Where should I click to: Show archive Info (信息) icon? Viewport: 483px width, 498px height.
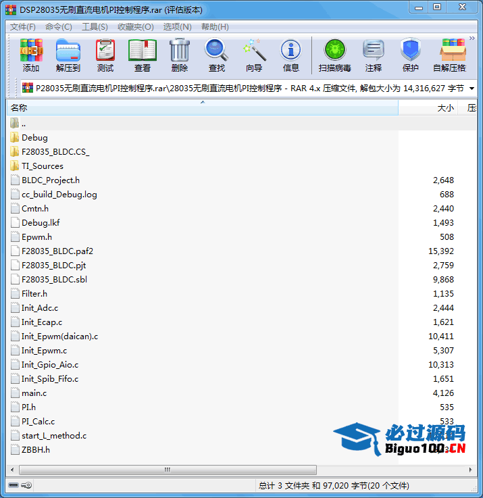(x=291, y=55)
